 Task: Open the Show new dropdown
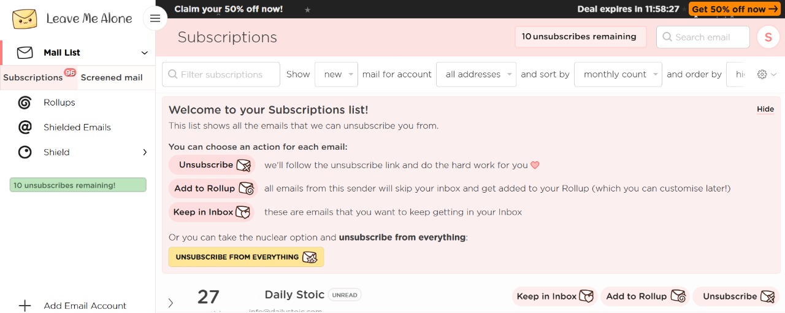tap(336, 74)
